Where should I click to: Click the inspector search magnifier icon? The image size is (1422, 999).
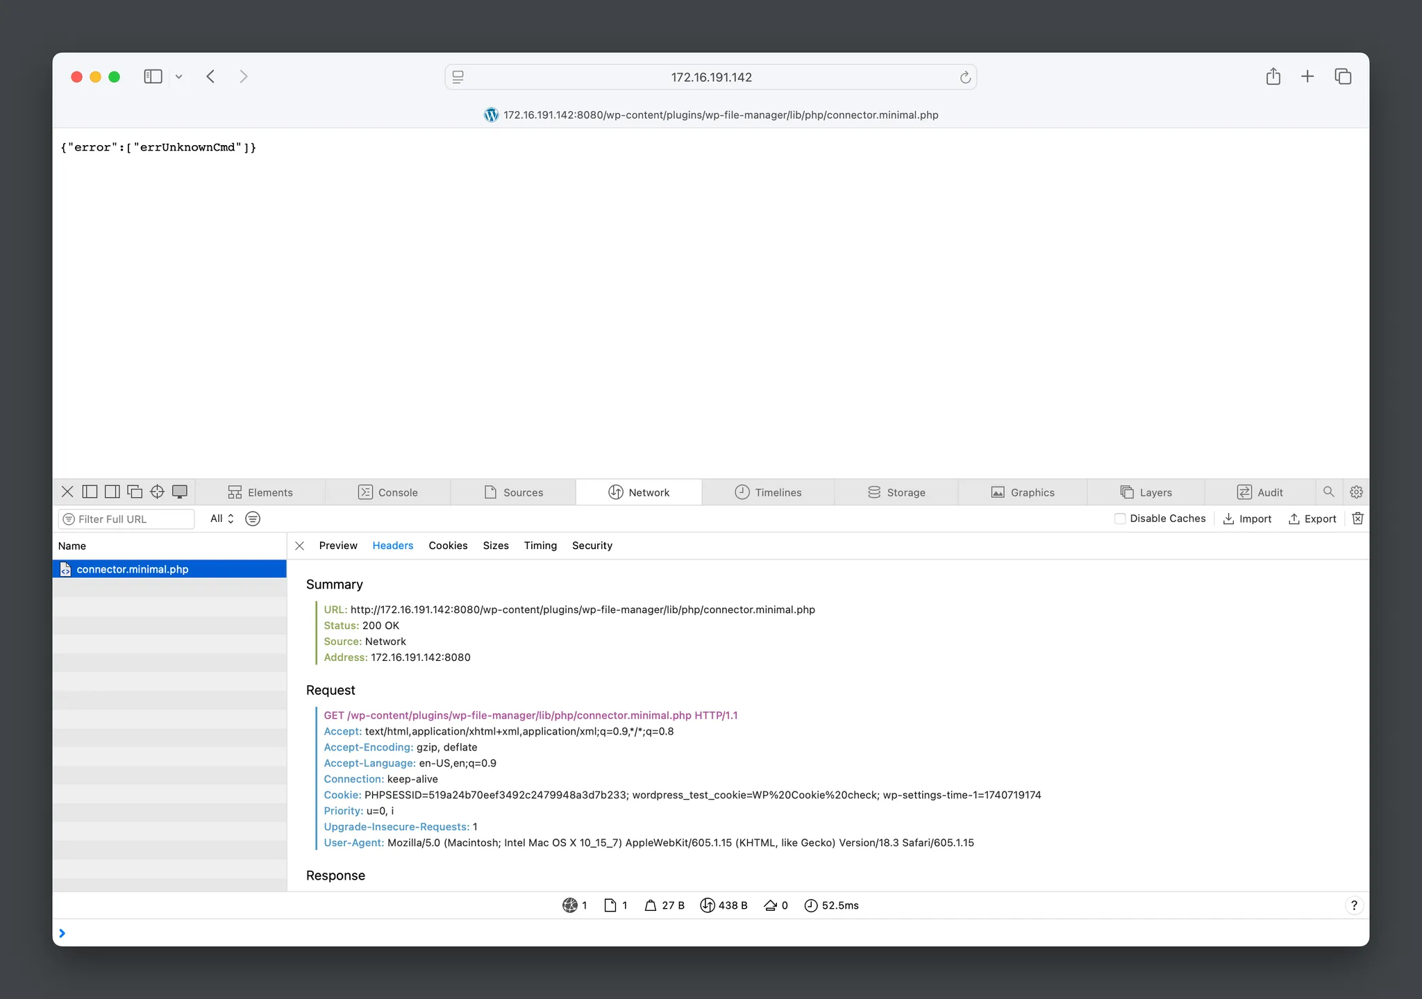tap(1328, 492)
